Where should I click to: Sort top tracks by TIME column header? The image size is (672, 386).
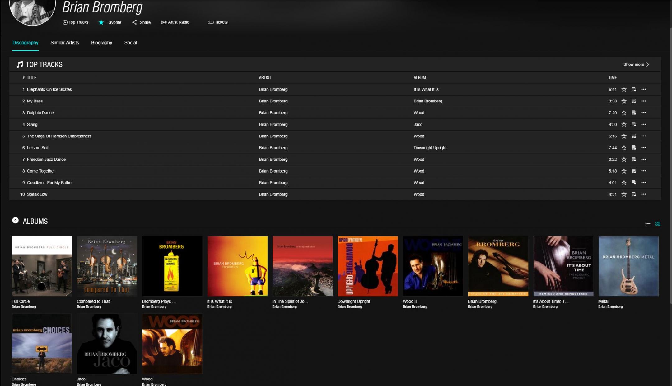[612, 78]
